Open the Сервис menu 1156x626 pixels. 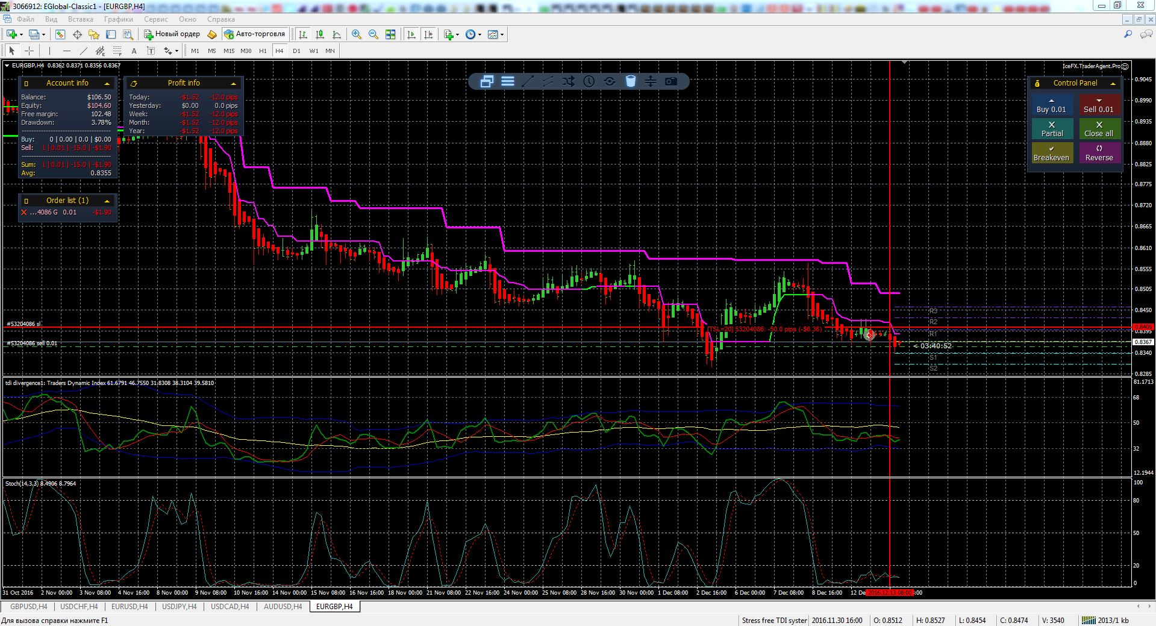coord(156,19)
